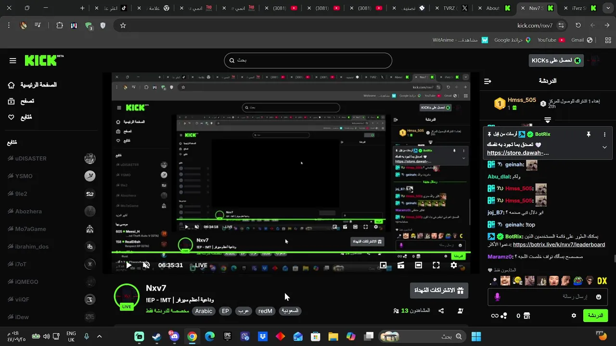The width and height of the screenshot is (616, 346).
Task: Play the stream video
Action: point(128,265)
